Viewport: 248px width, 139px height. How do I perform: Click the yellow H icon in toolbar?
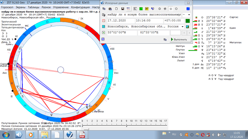point(146,8)
